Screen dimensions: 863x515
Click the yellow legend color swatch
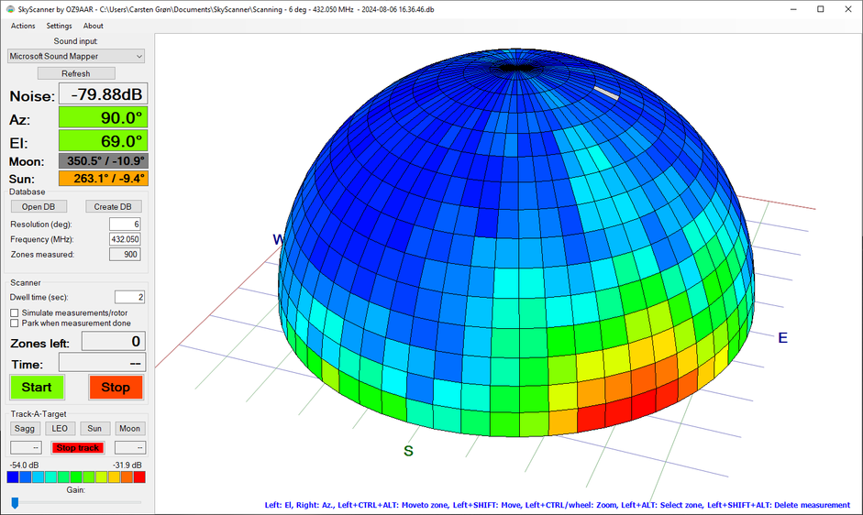coord(114,477)
